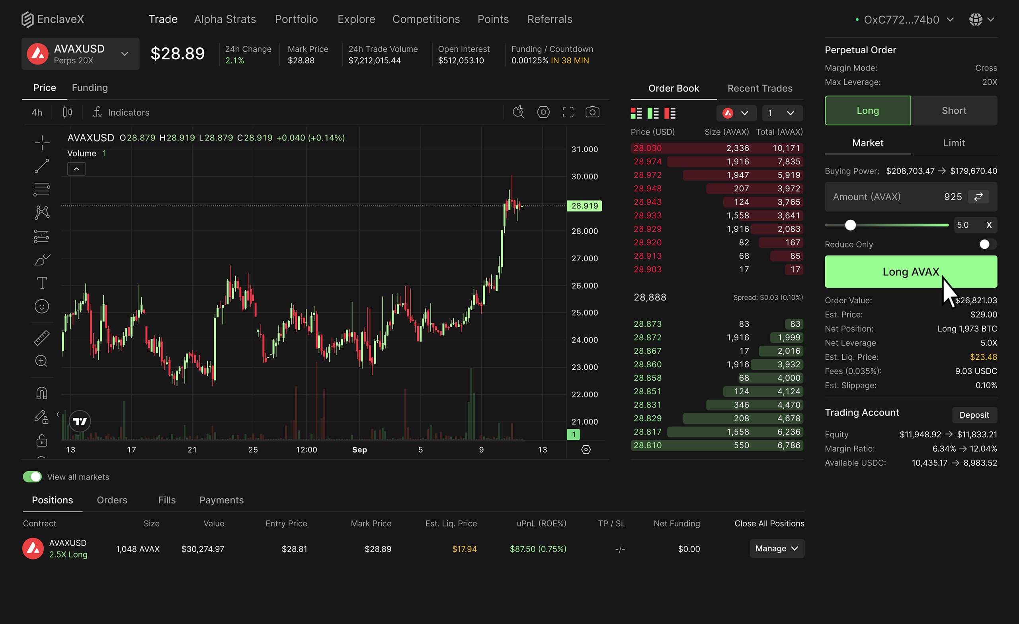Switch to the Limit order type

pyautogui.click(x=954, y=143)
